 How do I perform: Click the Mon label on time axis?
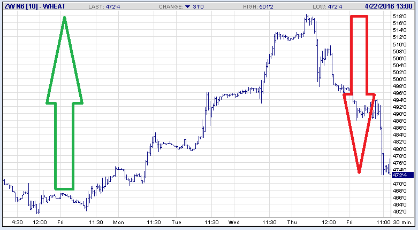(x=118, y=222)
